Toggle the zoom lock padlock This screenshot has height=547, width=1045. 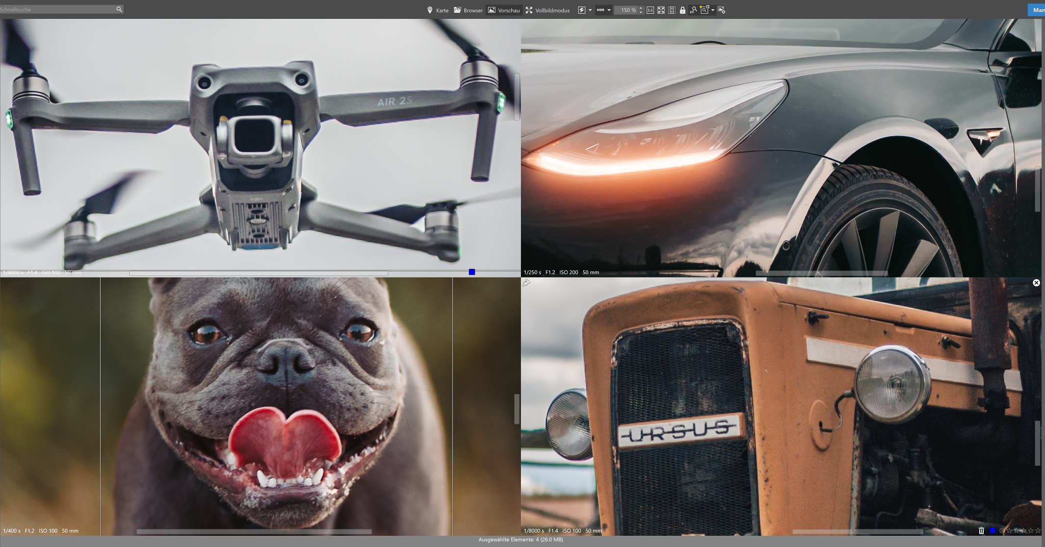click(x=682, y=10)
